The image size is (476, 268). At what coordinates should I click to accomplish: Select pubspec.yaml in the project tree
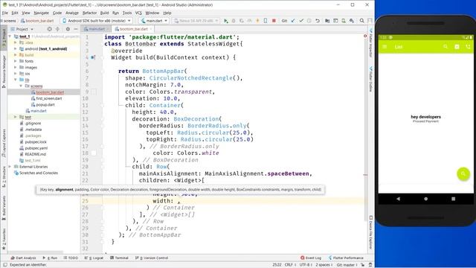point(36,148)
